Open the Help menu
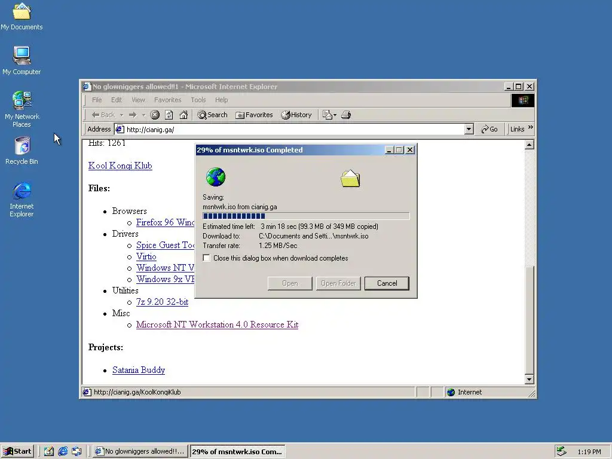This screenshot has width=612, height=459. pyautogui.click(x=221, y=100)
